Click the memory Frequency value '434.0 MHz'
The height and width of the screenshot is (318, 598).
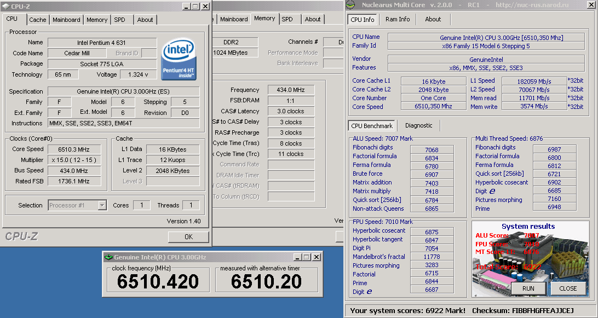pos(291,90)
